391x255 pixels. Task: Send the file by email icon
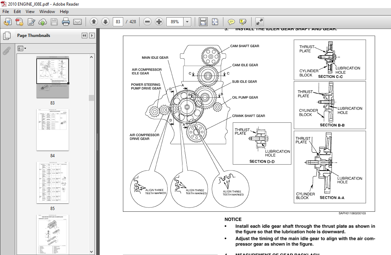coord(77,22)
